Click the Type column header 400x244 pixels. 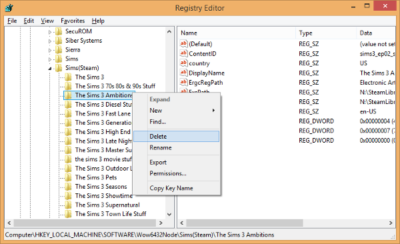tap(326, 33)
